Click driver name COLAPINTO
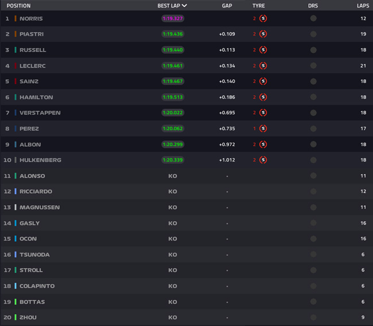This screenshot has height=326, width=373. 37,286
